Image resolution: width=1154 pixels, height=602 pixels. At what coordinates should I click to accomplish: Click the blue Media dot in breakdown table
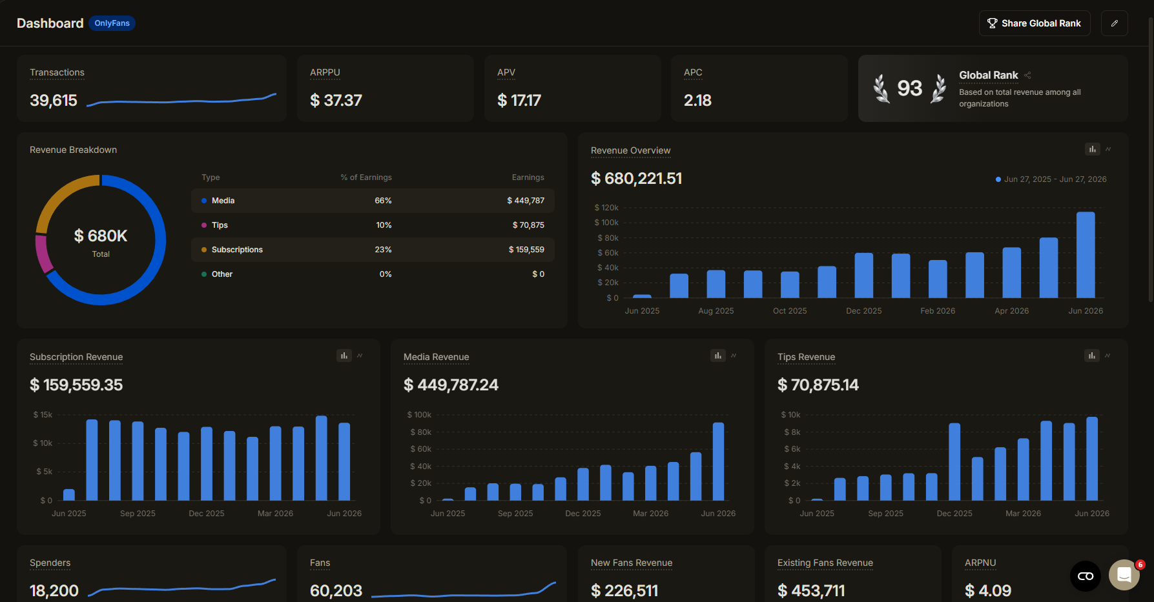point(204,201)
